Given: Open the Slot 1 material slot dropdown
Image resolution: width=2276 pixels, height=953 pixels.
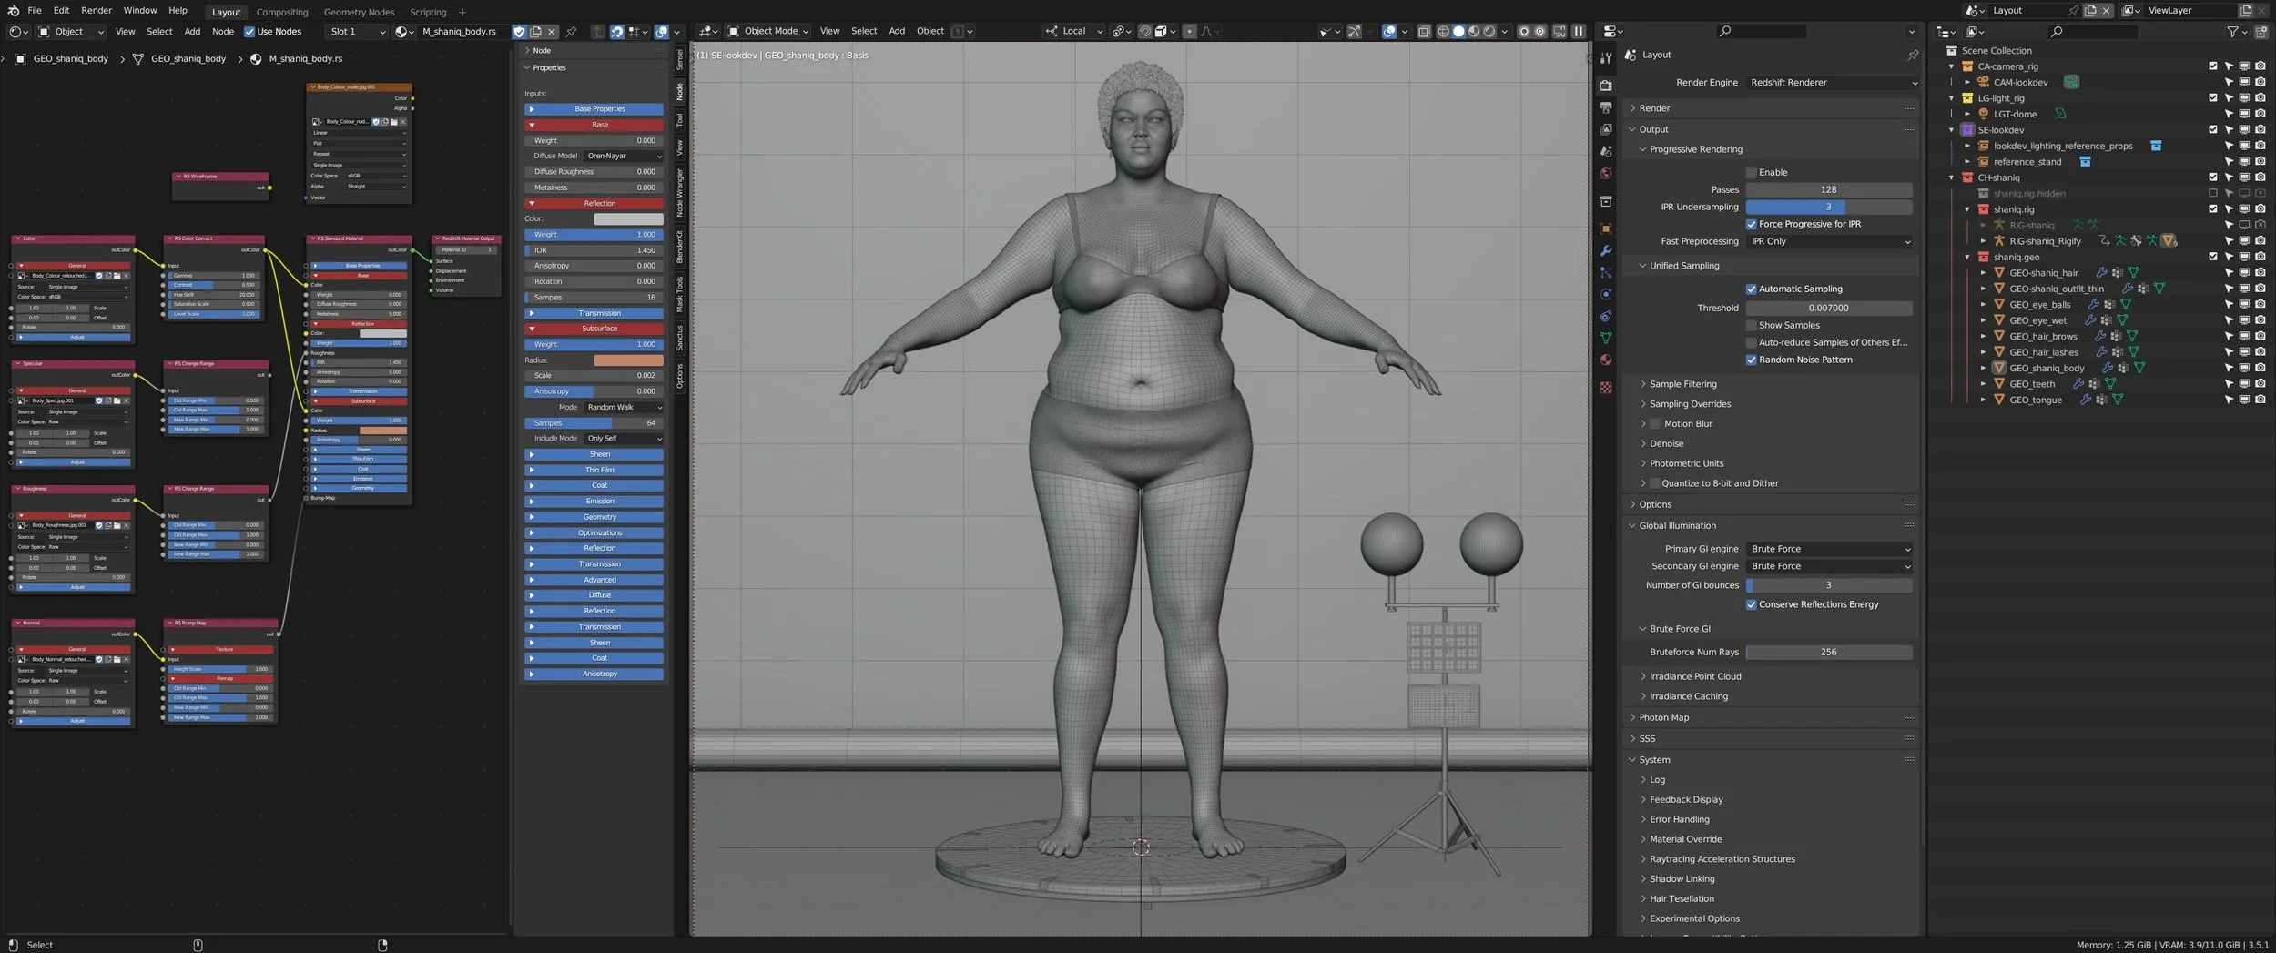Looking at the screenshot, I should pyautogui.click(x=356, y=31).
